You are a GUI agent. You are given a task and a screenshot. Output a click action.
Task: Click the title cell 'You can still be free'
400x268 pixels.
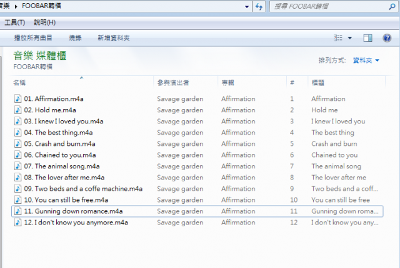[x=341, y=200]
